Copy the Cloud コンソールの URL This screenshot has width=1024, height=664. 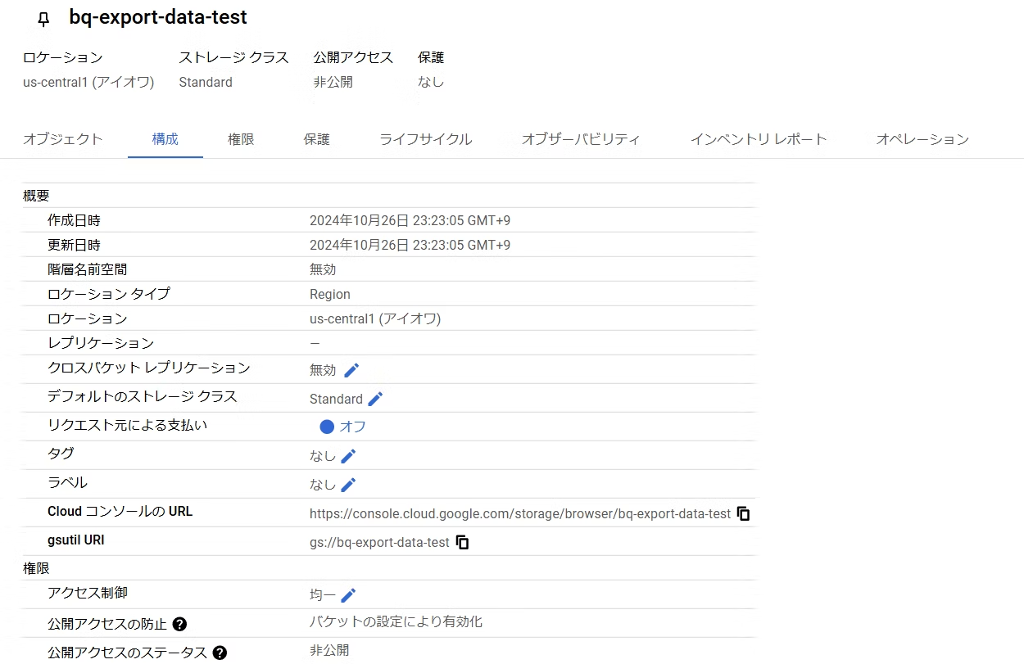tap(744, 513)
